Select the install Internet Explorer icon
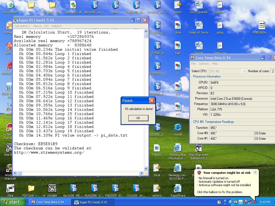The width and height of the screenshot is (275, 206). coord(178,130)
